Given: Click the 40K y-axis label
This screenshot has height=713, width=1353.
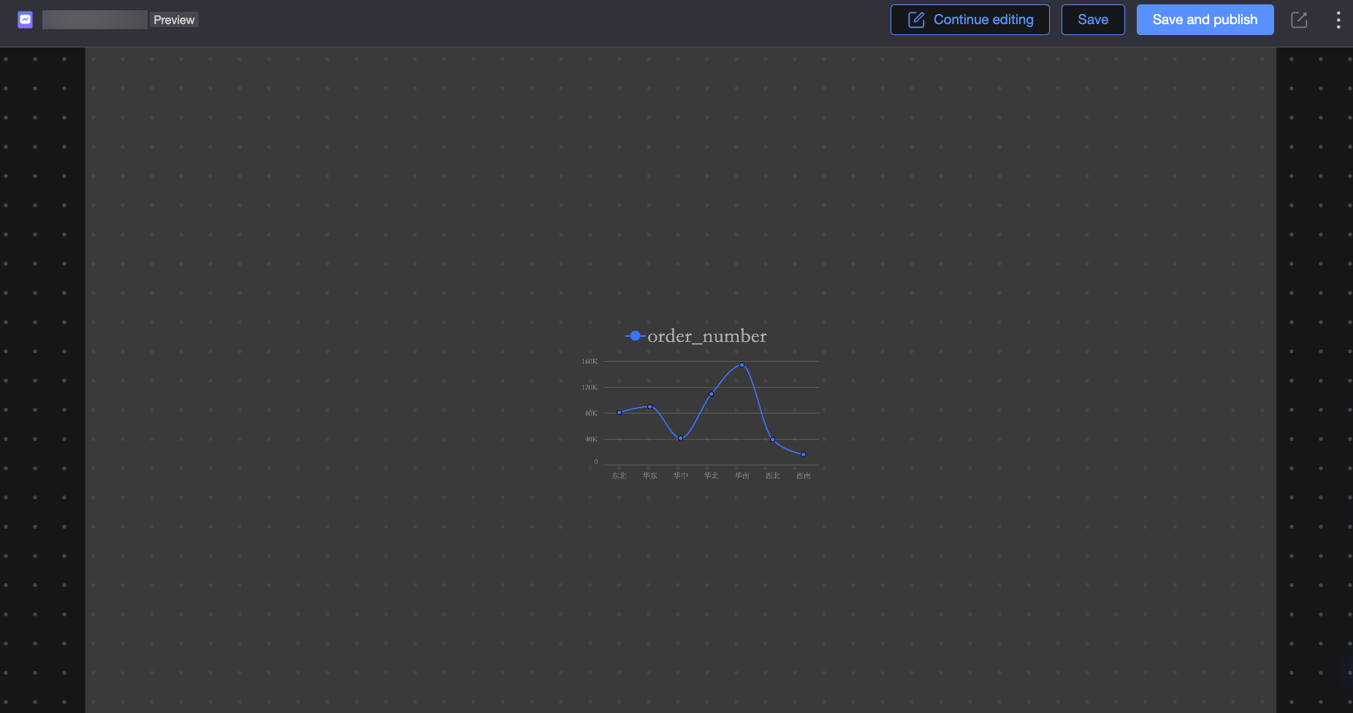Looking at the screenshot, I should [x=591, y=439].
